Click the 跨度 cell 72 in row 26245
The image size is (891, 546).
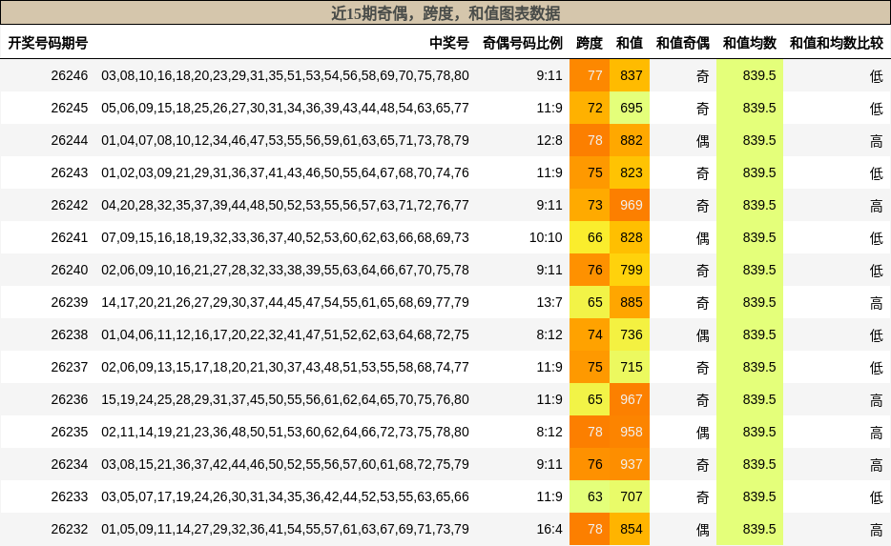[590, 108]
